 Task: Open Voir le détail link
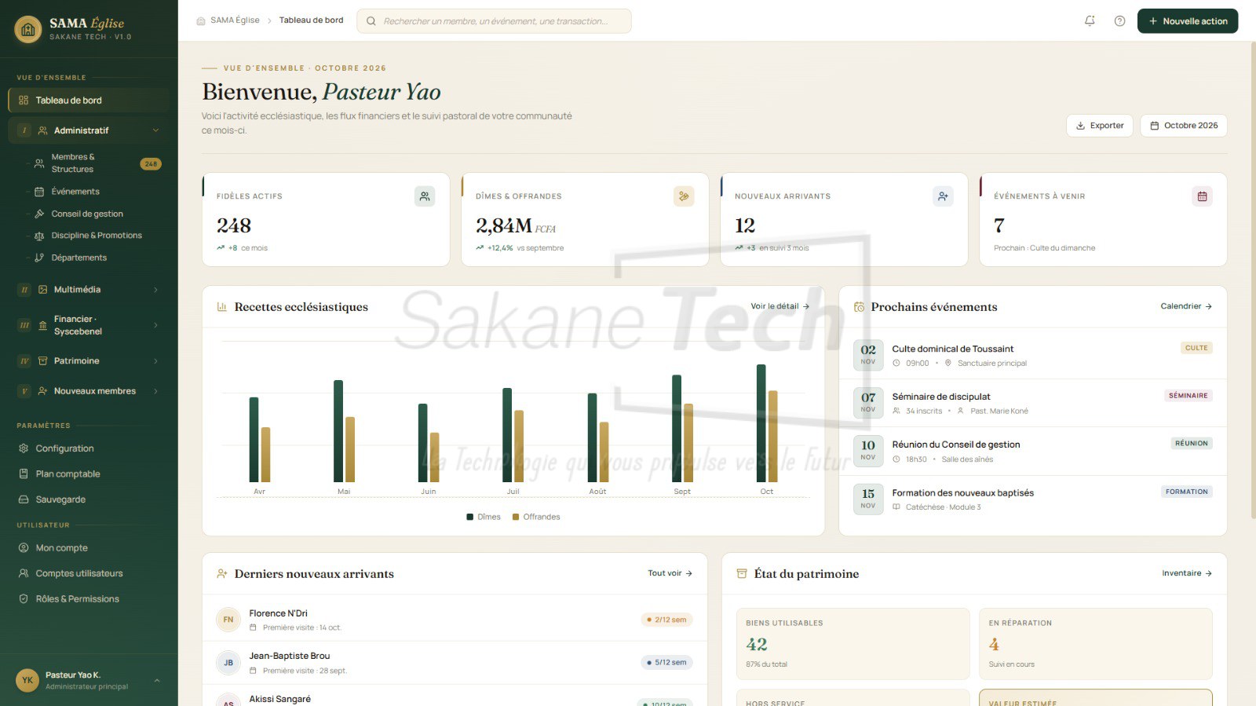[x=780, y=306]
